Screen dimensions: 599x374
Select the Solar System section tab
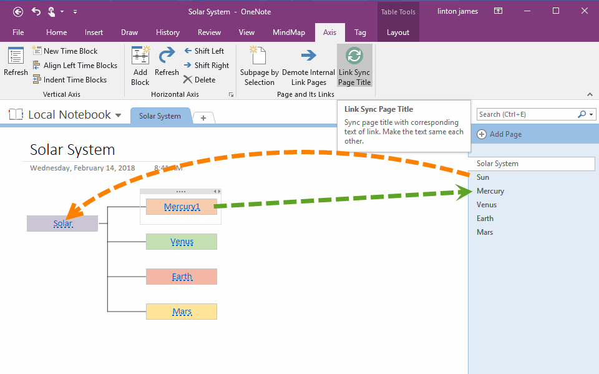160,116
